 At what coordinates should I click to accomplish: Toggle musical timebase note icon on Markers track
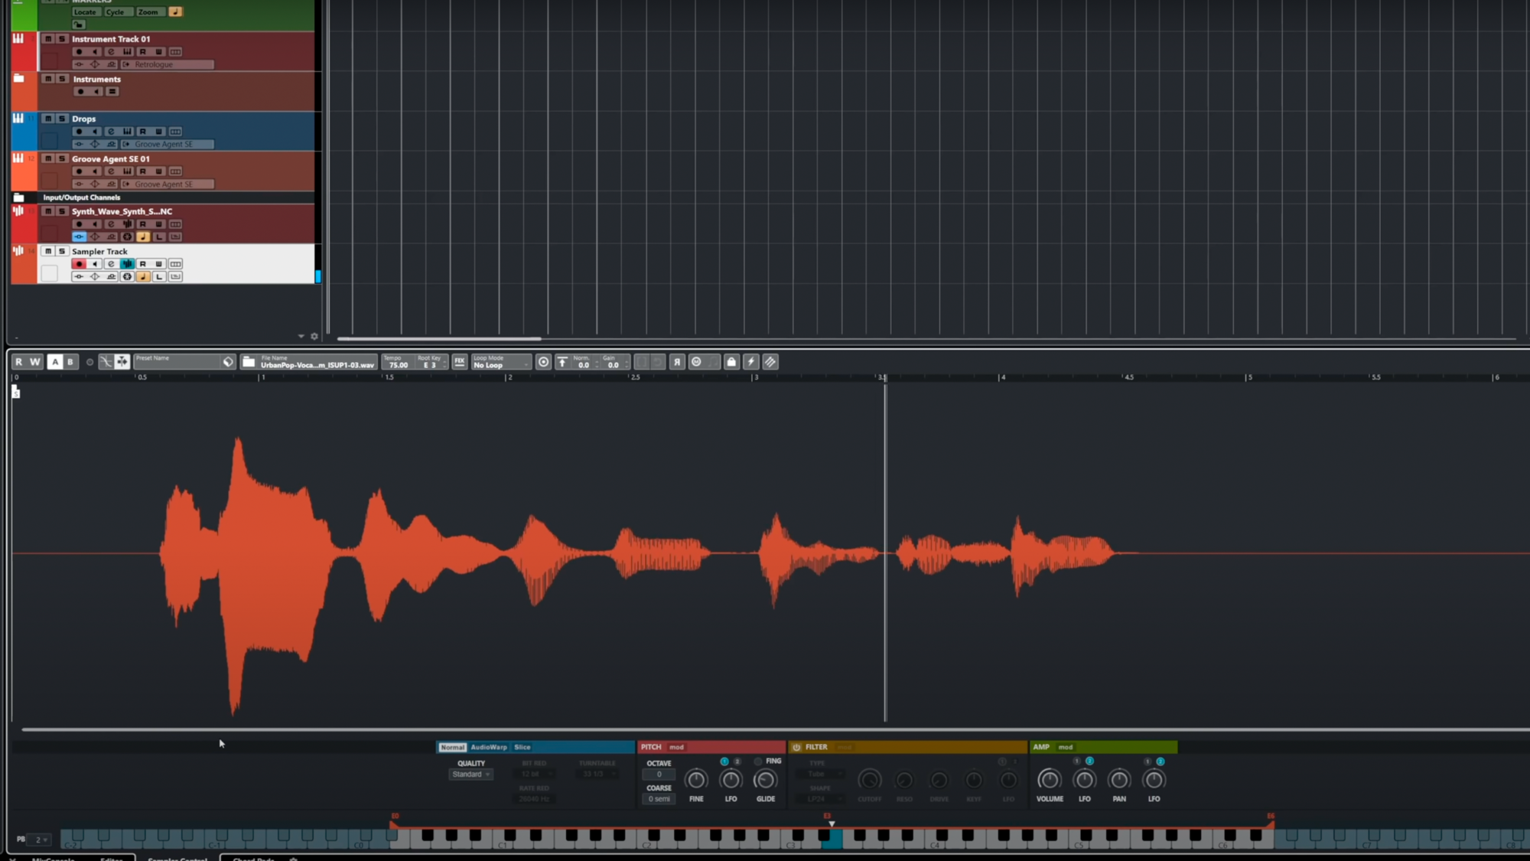(x=175, y=12)
